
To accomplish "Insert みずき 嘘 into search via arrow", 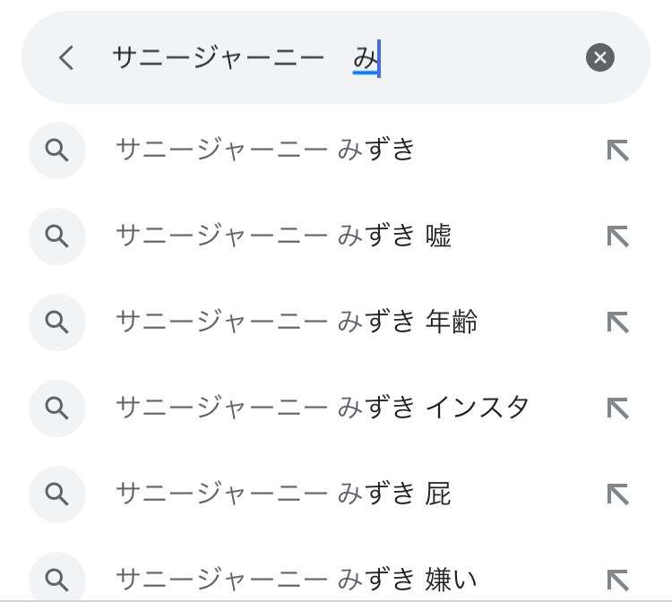I will [617, 236].
